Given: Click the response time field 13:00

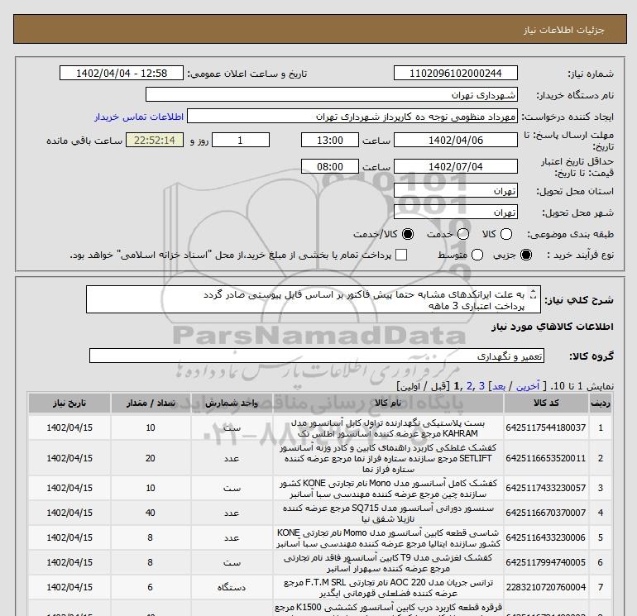Looking at the screenshot, I should point(330,140).
